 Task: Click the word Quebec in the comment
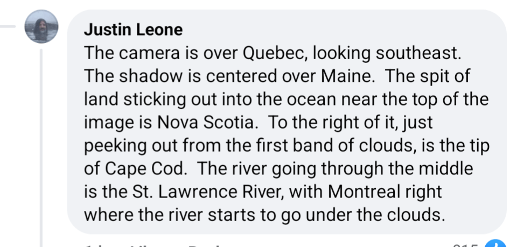(x=274, y=54)
